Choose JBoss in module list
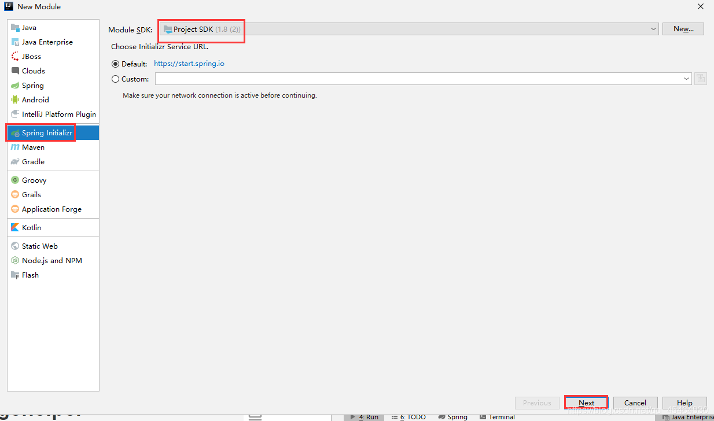Viewport: 714px width, 421px height. click(53, 57)
